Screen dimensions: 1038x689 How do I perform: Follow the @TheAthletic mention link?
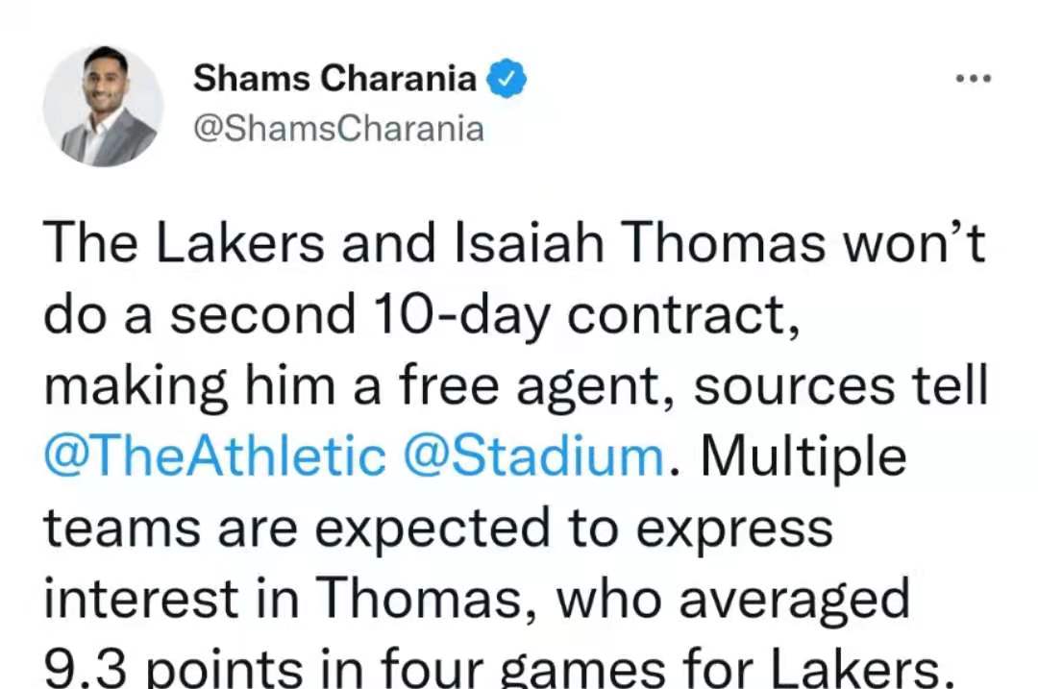coord(214,456)
